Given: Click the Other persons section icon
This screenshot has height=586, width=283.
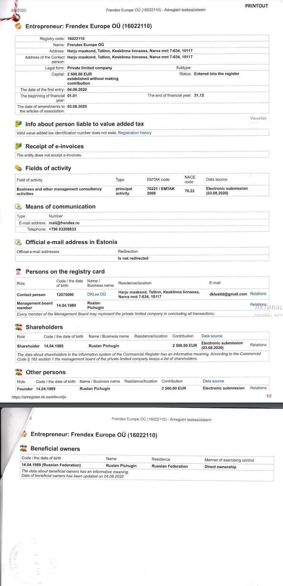Looking at the screenshot, I should (x=18, y=372).
